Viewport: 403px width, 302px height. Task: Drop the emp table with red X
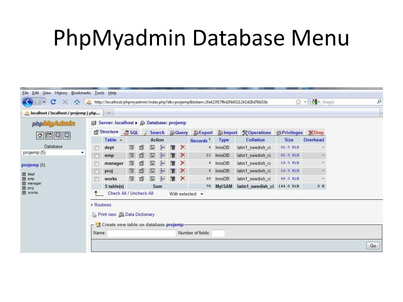click(x=183, y=155)
